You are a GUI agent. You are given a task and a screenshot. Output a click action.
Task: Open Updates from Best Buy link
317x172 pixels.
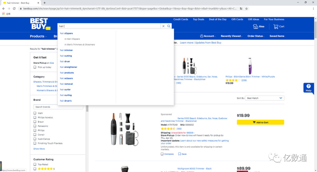tap(208, 43)
